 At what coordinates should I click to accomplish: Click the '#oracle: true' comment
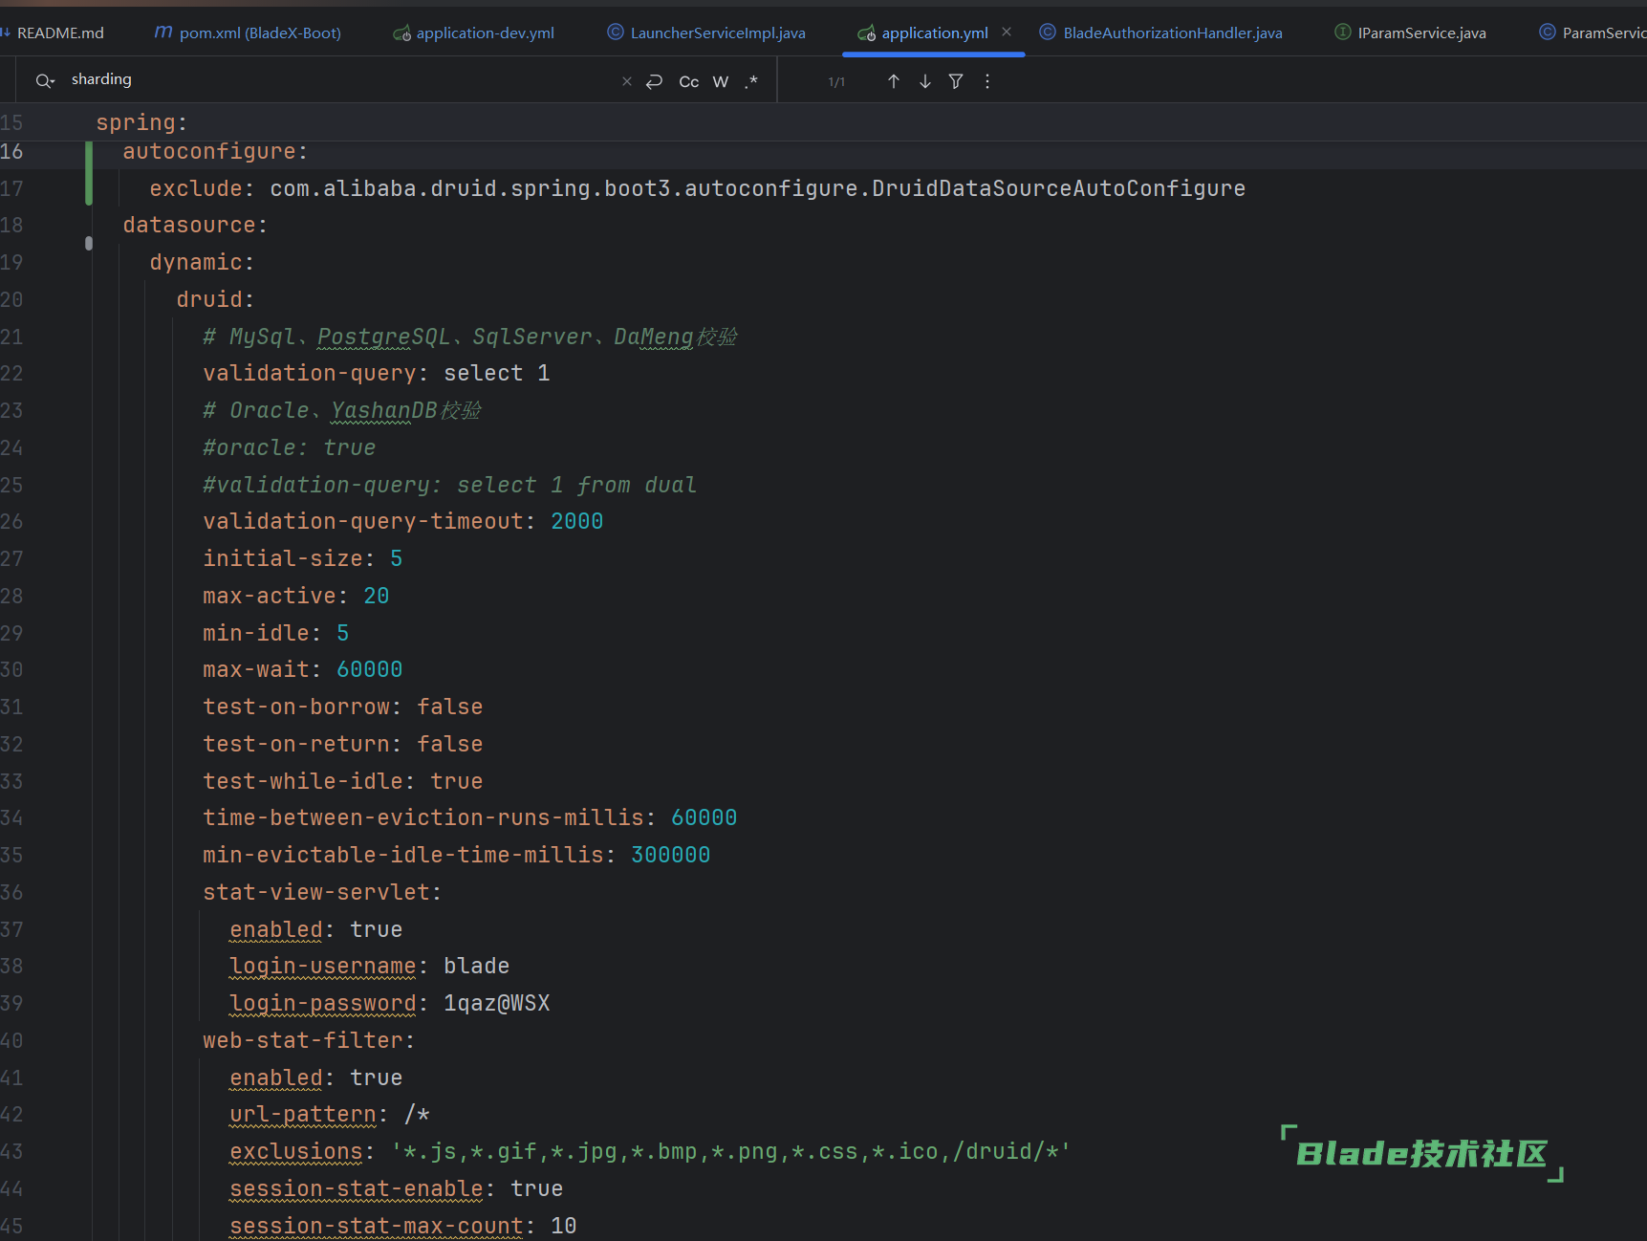coord(289,447)
